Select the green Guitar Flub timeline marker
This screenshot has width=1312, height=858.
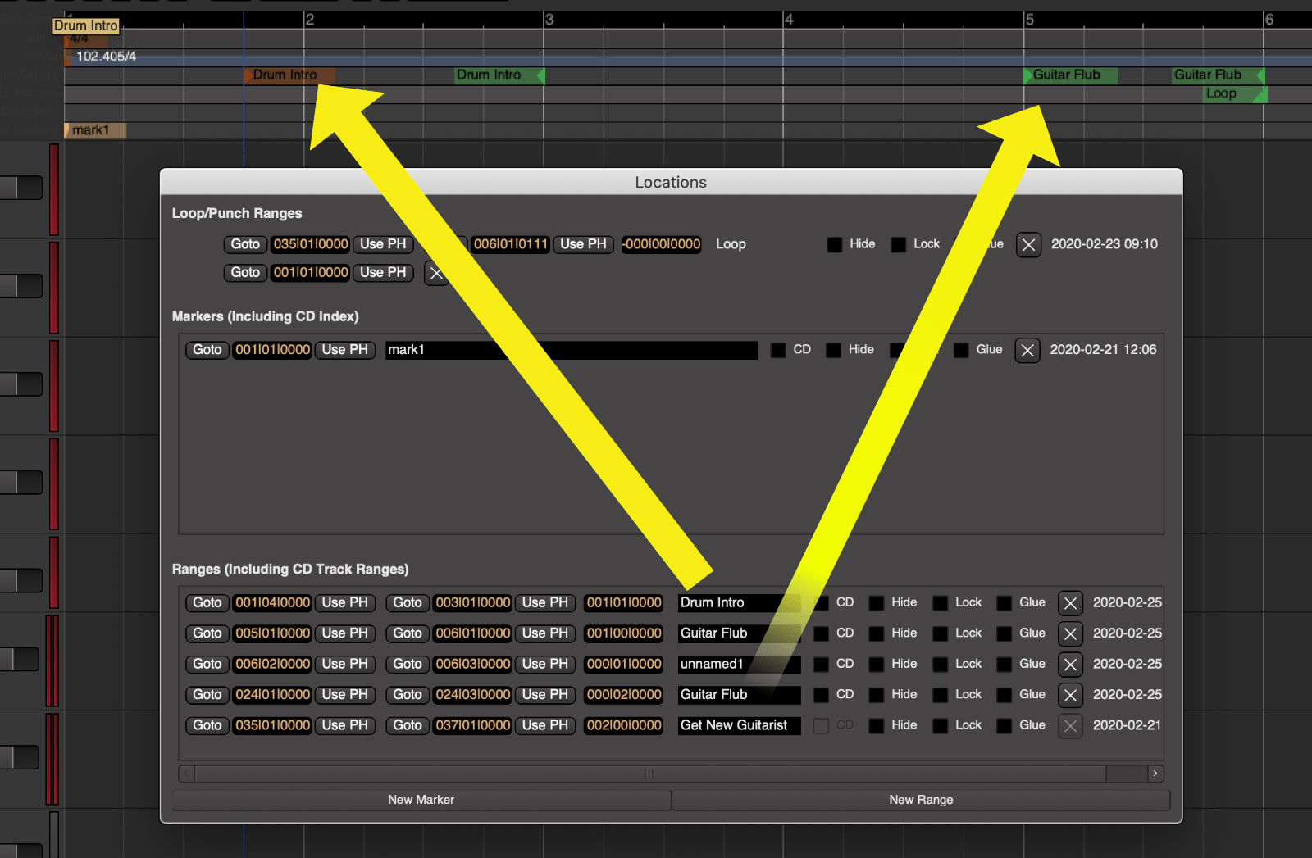coord(1066,75)
